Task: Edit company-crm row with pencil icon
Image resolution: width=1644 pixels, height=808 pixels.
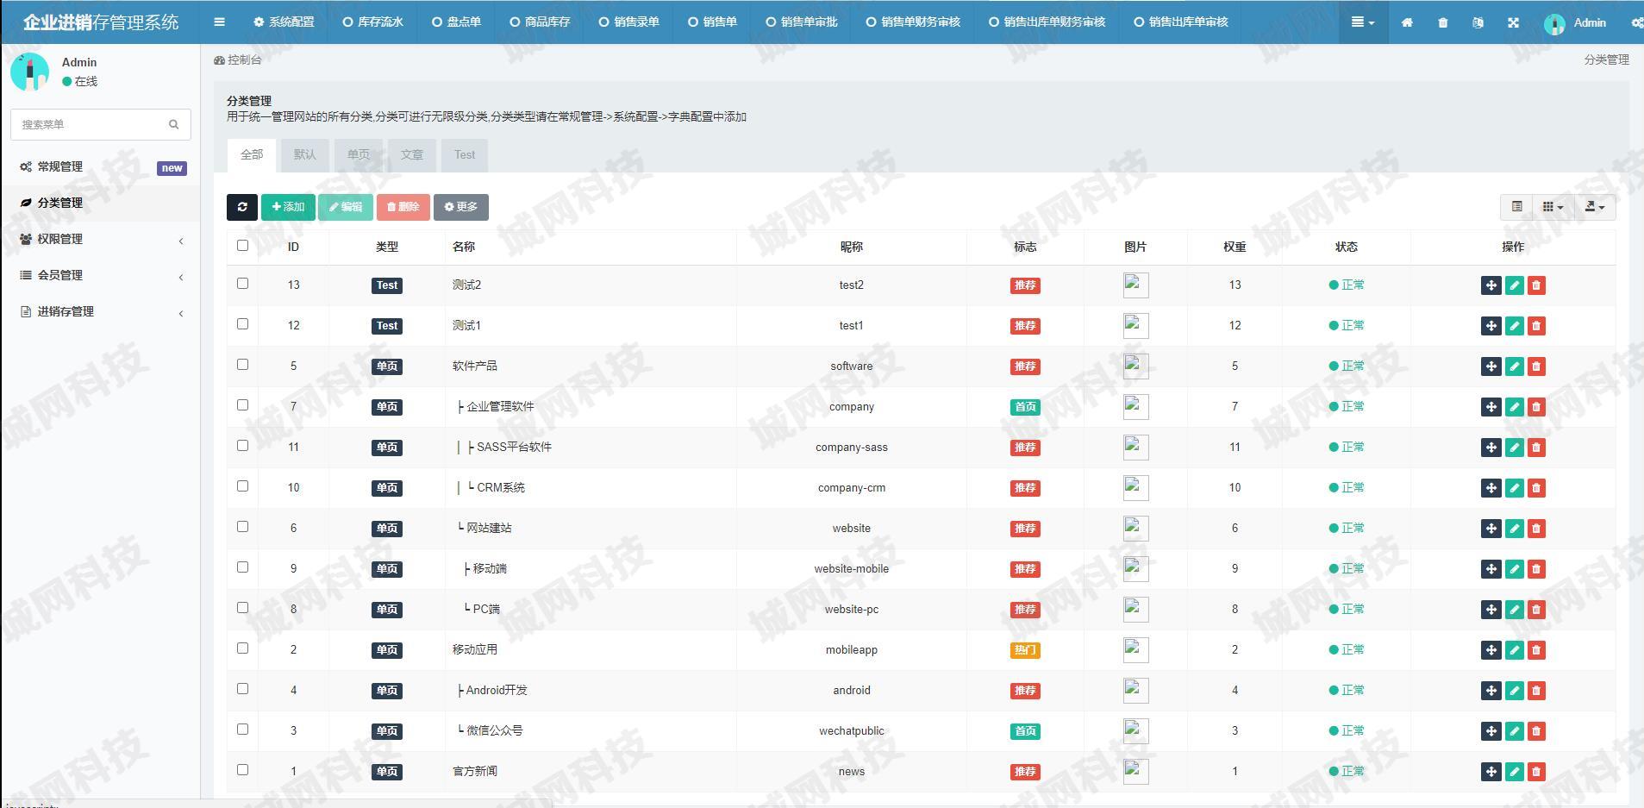Action: click(1515, 488)
